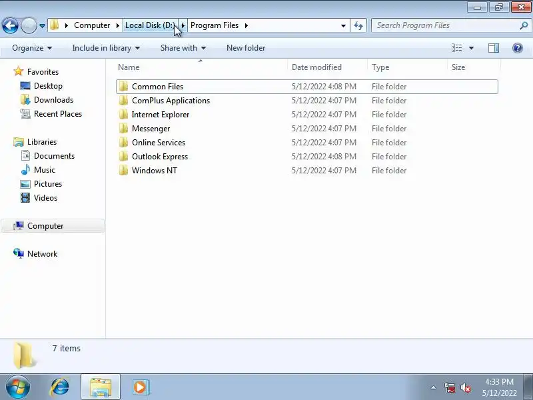
Task: Click the Outlook Express date 5/12/2022 4:08 PM
Action: (324, 157)
